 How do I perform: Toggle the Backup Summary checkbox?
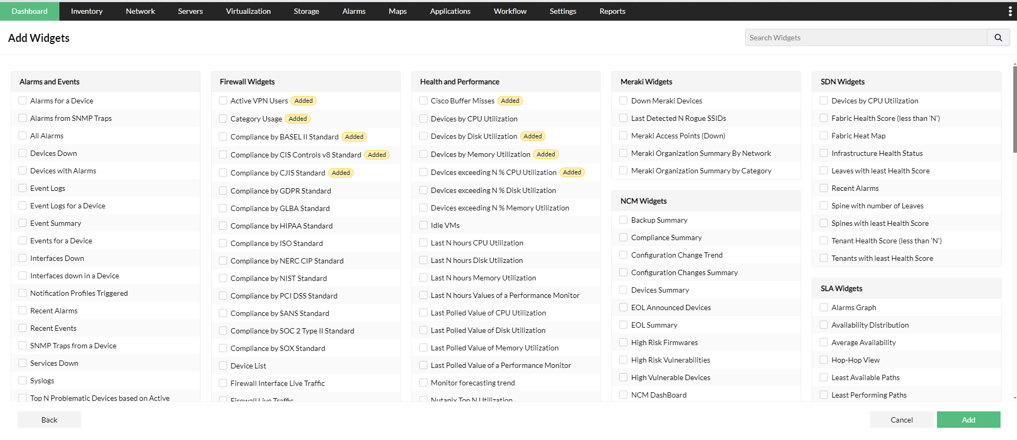[624, 220]
